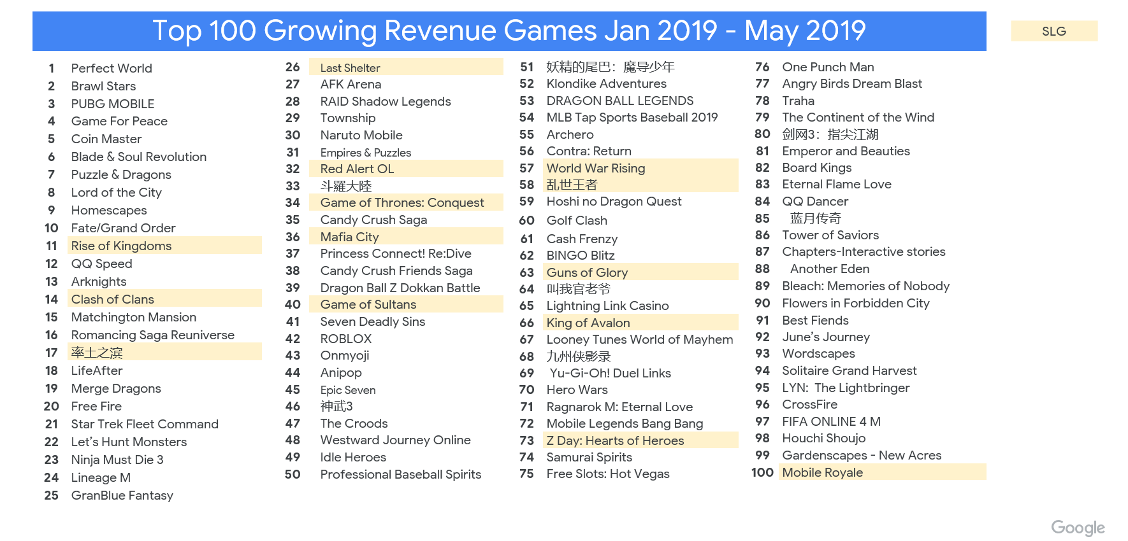
Task: Click the Red Alert OL entry
Action: 357,169
